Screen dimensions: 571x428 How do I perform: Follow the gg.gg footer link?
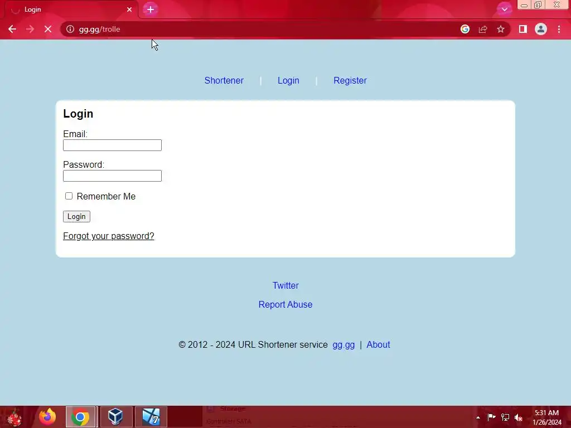tap(343, 344)
